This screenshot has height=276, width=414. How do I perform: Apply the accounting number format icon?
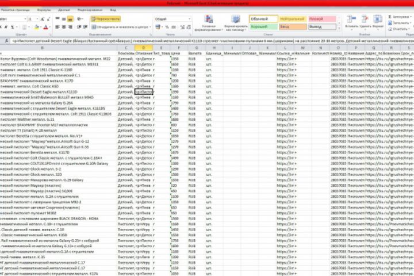(158, 27)
